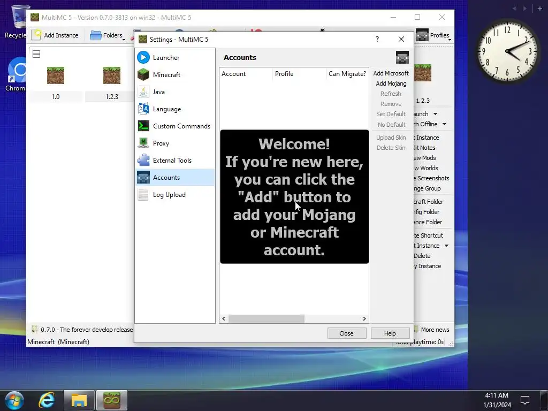Screen dimensions: 548x411
Task: Select Accounts page in settings sidebar
Action: [x=175, y=178]
